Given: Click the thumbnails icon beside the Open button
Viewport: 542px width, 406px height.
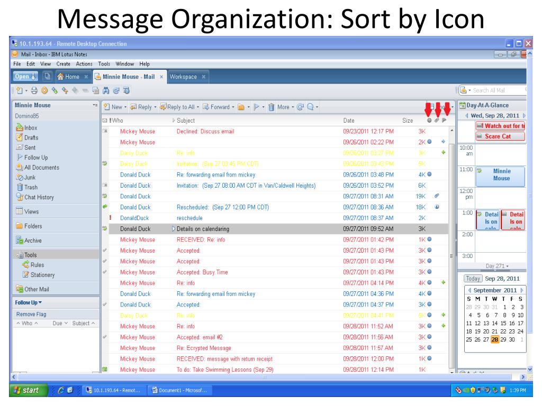Looking at the screenshot, I should coord(47,76).
